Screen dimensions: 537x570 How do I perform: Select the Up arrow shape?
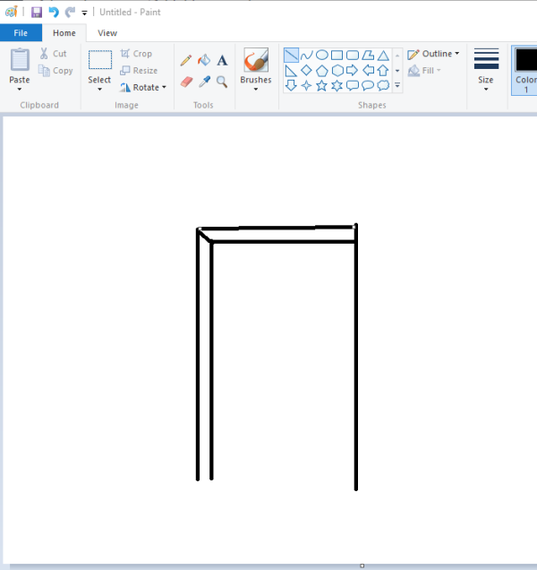pos(383,71)
